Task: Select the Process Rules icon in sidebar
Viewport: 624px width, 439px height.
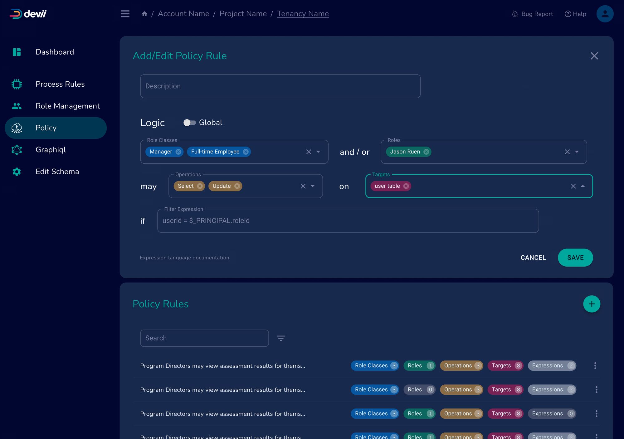Action: click(17, 84)
